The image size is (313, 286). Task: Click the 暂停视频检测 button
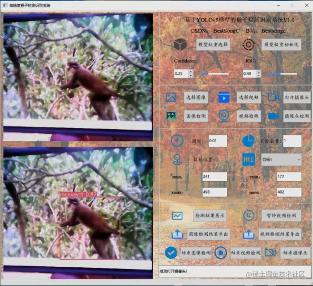click(x=281, y=216)
